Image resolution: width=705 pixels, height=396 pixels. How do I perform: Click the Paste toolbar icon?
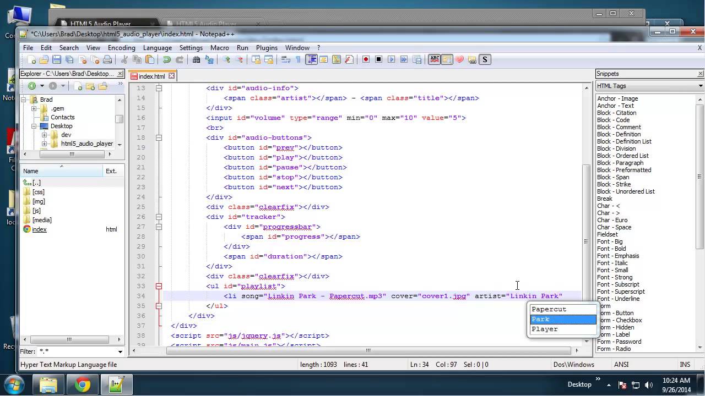[150, 59]
